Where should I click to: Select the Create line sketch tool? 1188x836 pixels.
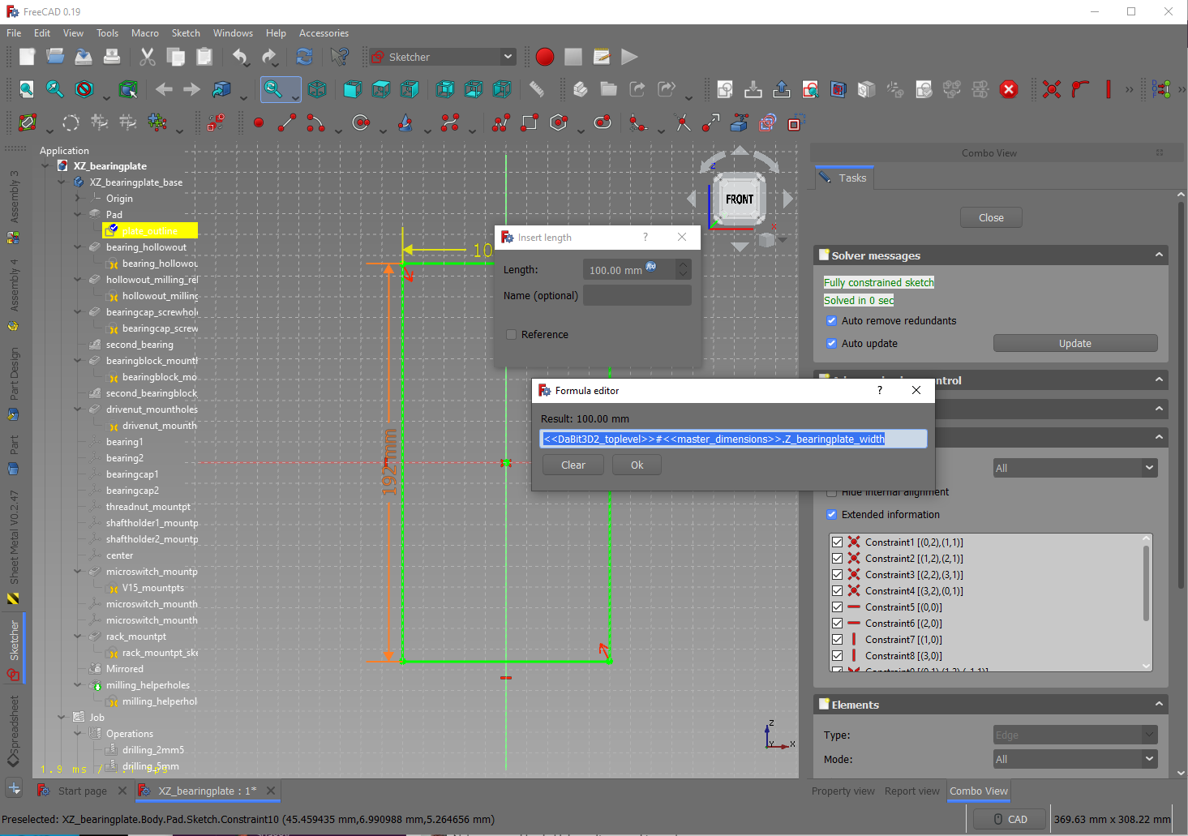pyautogui.click(x=287, y=123)
